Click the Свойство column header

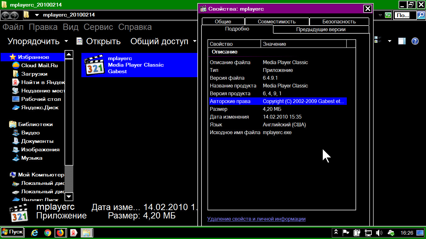[x=235, y=44]
